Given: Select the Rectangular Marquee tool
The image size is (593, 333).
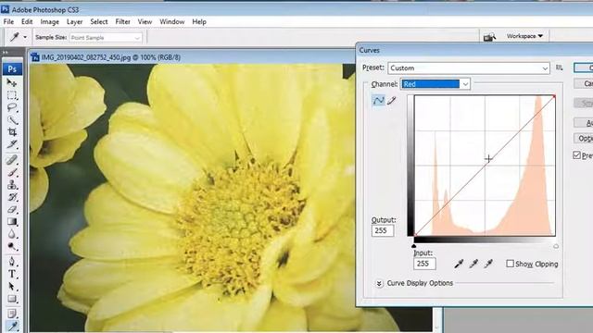Looking at the screenshot, I should point(12,95).
